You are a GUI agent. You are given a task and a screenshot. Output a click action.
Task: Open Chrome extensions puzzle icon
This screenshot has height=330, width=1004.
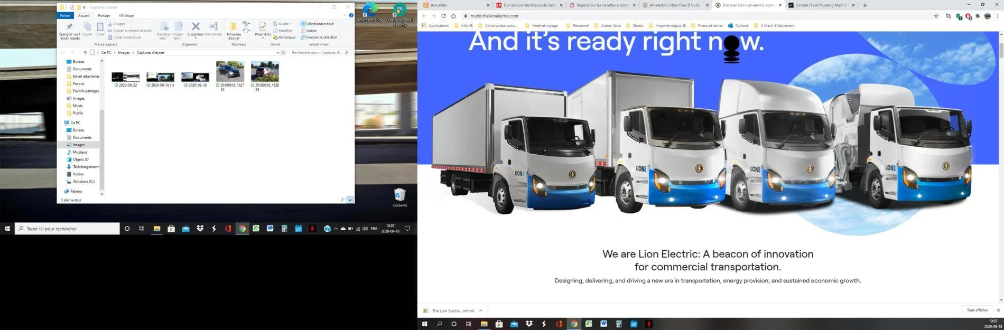click(978, 16)
